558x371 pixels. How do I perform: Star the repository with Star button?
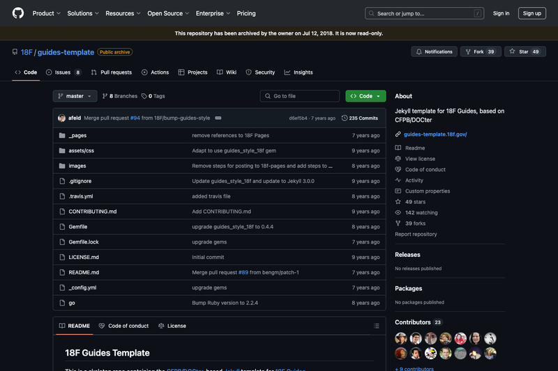(x=525, y=52)
